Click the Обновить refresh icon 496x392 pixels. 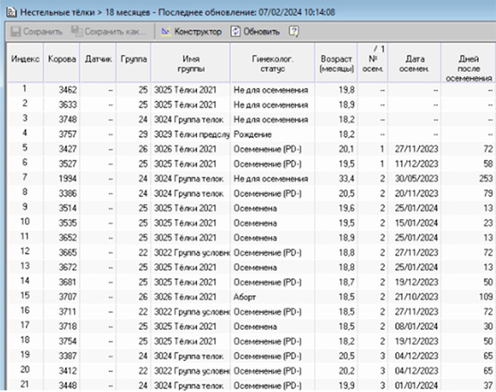pyautogui.click(x=236, y=31)
